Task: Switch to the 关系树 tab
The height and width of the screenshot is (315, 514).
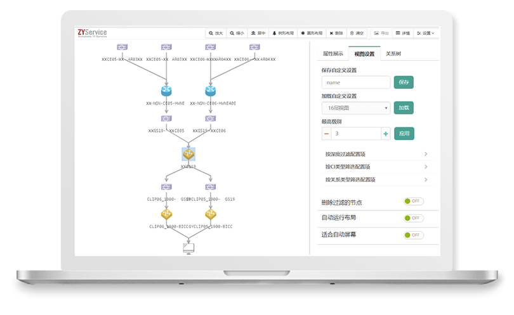Action: tap(393, 54)
